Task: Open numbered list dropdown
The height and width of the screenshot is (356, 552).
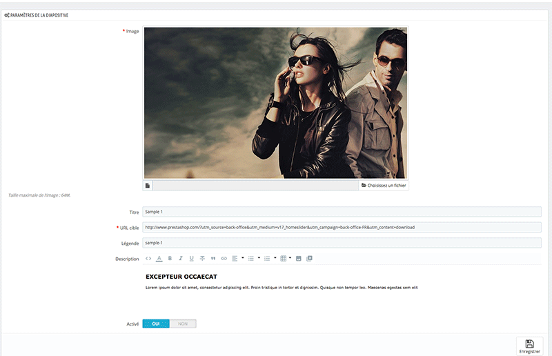Action: click(270, 259)
